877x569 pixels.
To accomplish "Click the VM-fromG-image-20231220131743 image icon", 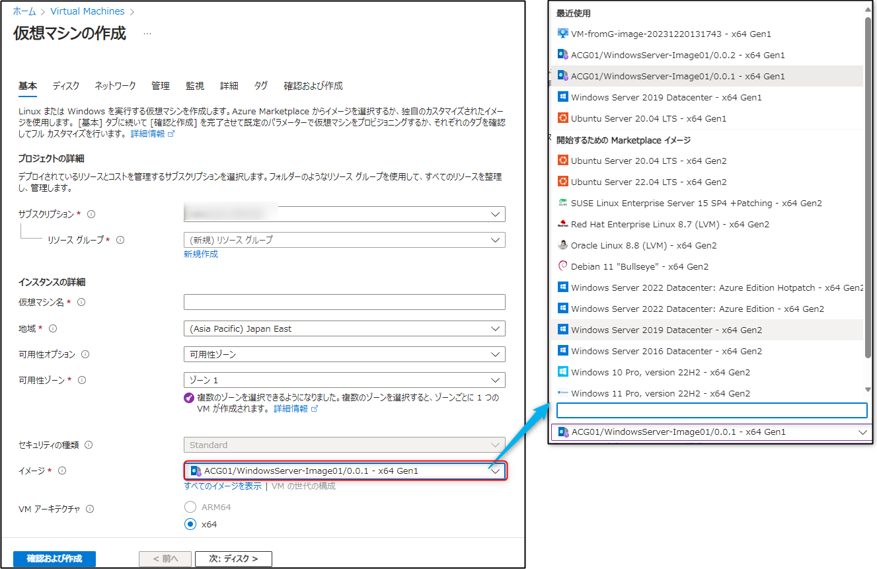I will 563,34.
